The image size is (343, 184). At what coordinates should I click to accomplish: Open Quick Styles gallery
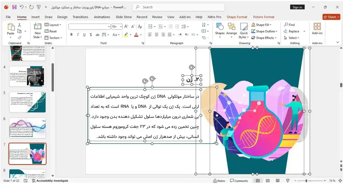pyautogui.click(x=244, y=31)
